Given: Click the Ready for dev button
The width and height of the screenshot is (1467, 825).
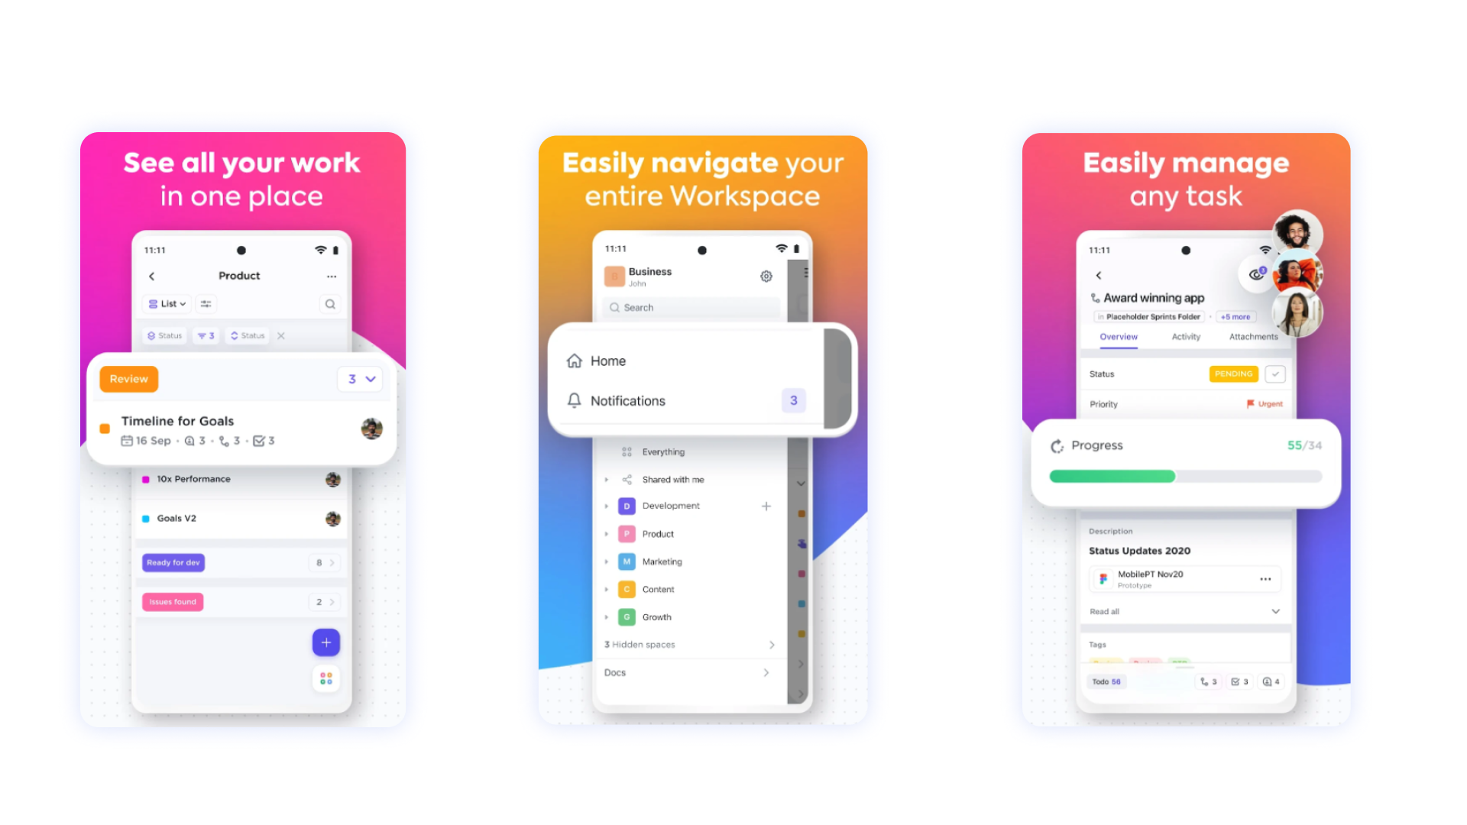Looking at the screenshot, I should pos(173,562).
